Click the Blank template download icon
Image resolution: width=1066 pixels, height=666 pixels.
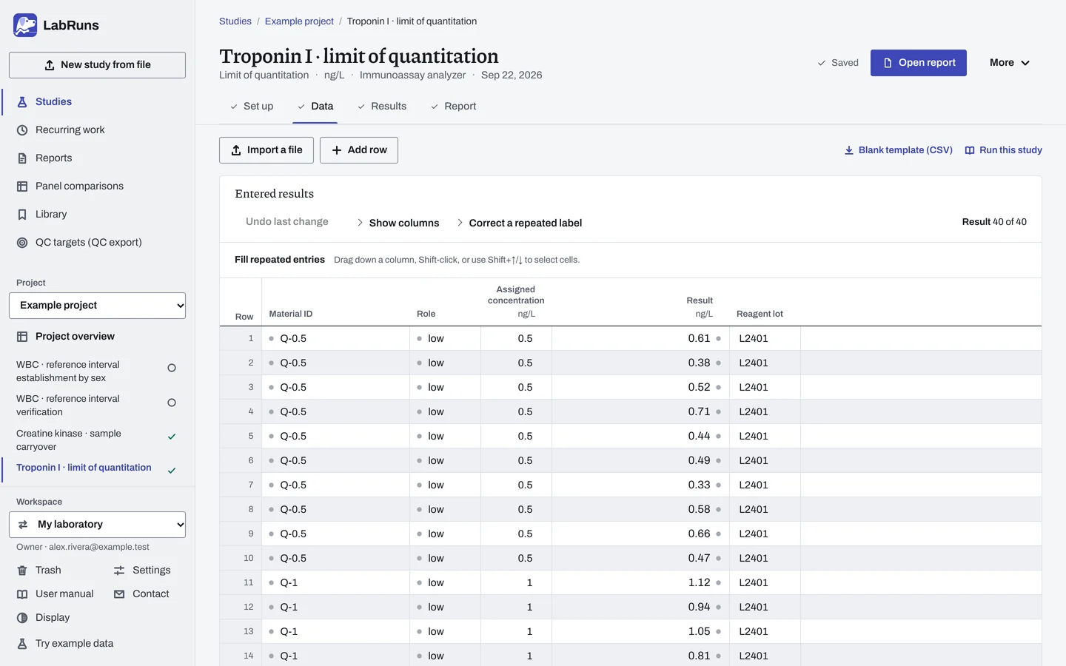coord(849,150)
